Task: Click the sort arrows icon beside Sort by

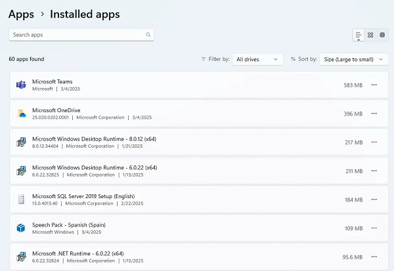Action: [293, 59]
